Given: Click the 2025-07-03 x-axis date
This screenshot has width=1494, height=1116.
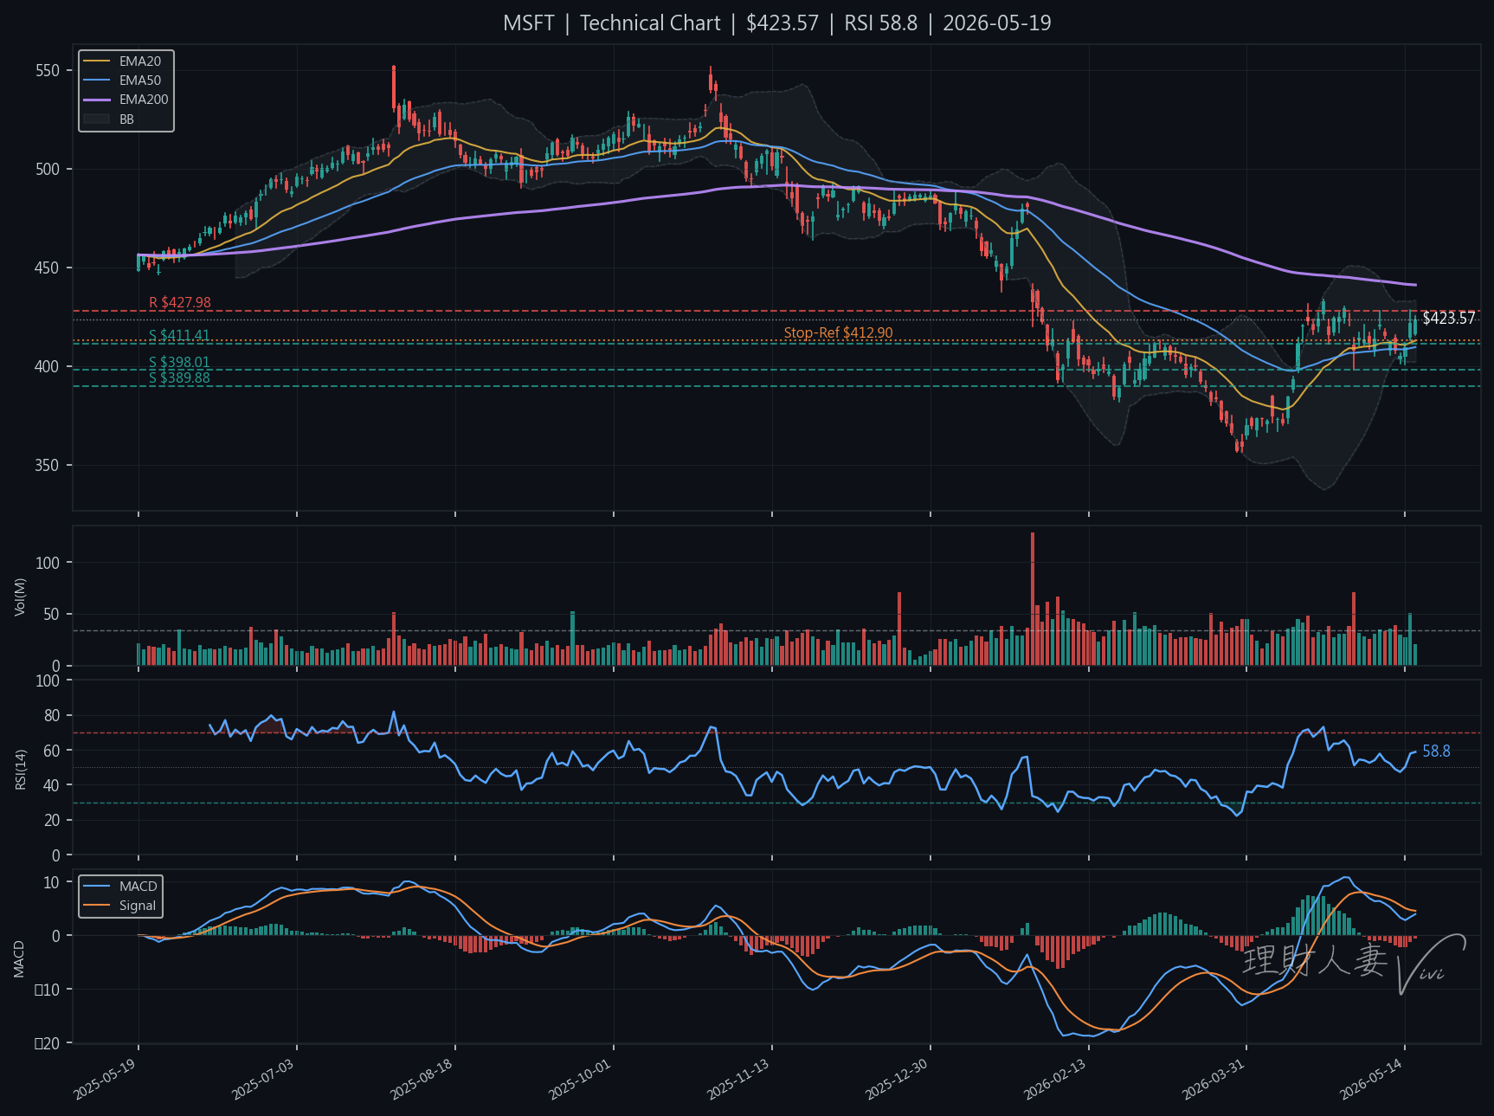Looking at the screenshot, I should click(263, 1079).
